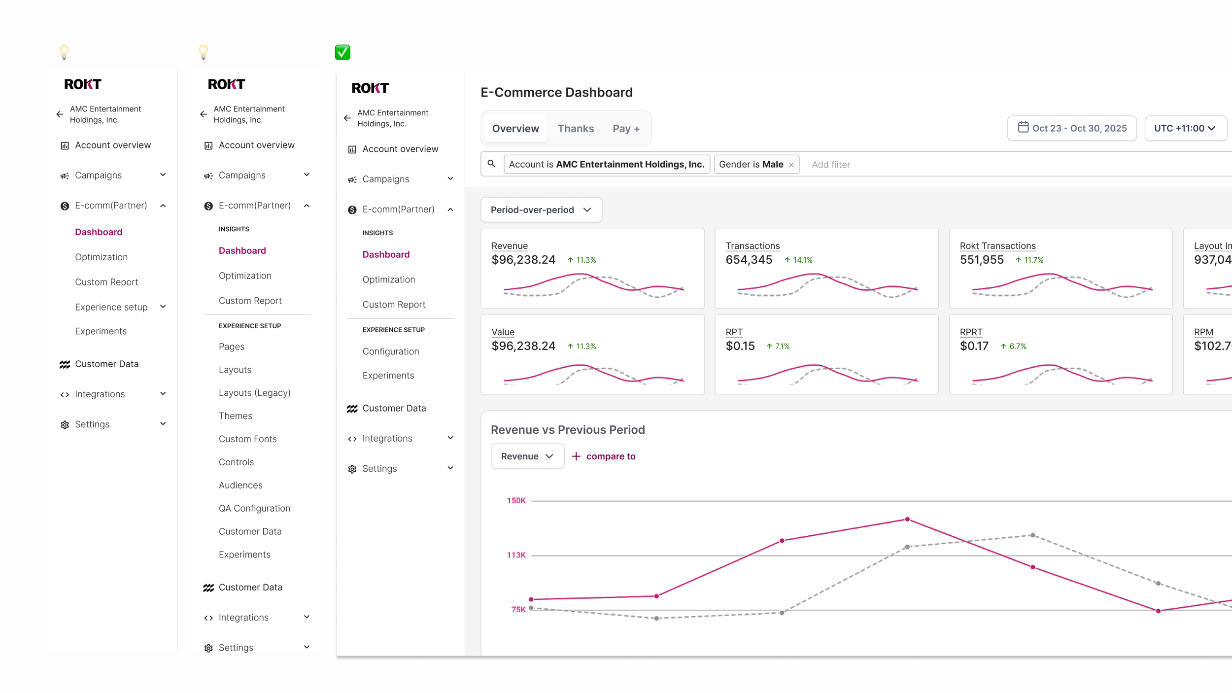Viewport: 1232px width, 693px height.
Task: Open Configuration in third sidebar
Action: pos(391,351)
